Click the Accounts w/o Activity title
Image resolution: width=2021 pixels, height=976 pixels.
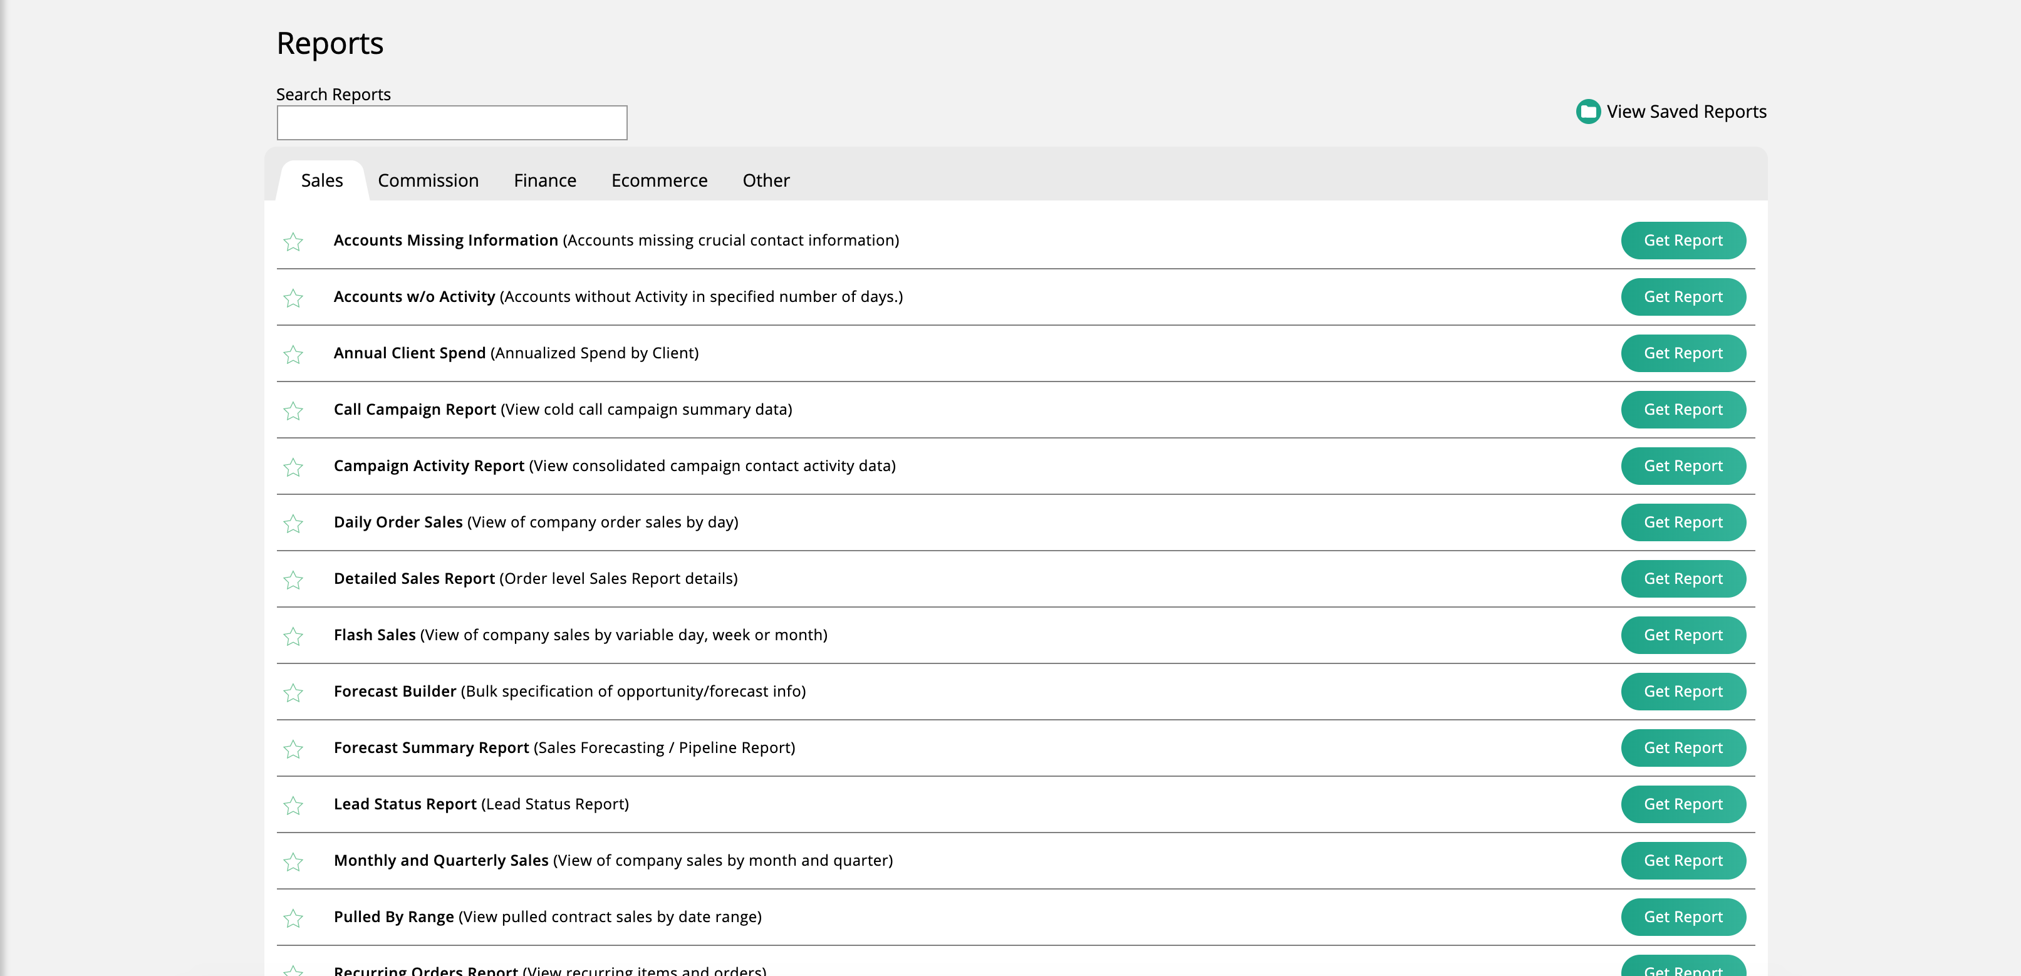click(414, 296)
